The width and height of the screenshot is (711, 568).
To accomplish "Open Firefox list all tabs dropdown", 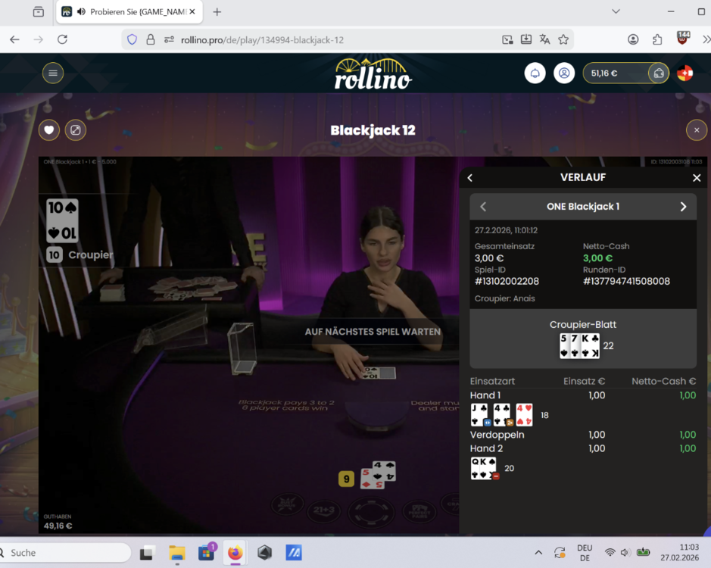I will 616,11.
